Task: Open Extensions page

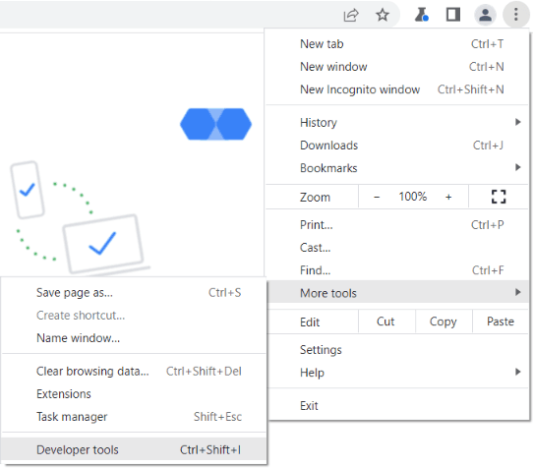Action: click(x=134, y=394)
